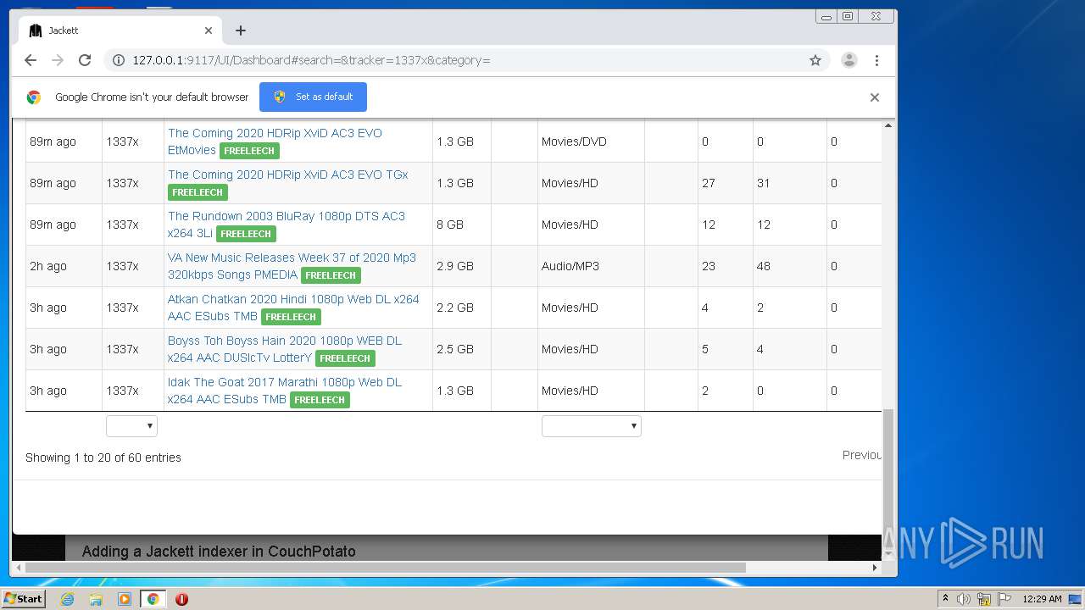Expand the tracker filter dropdown below table
Screen dimensions: 1085x610
click(131, 426)
